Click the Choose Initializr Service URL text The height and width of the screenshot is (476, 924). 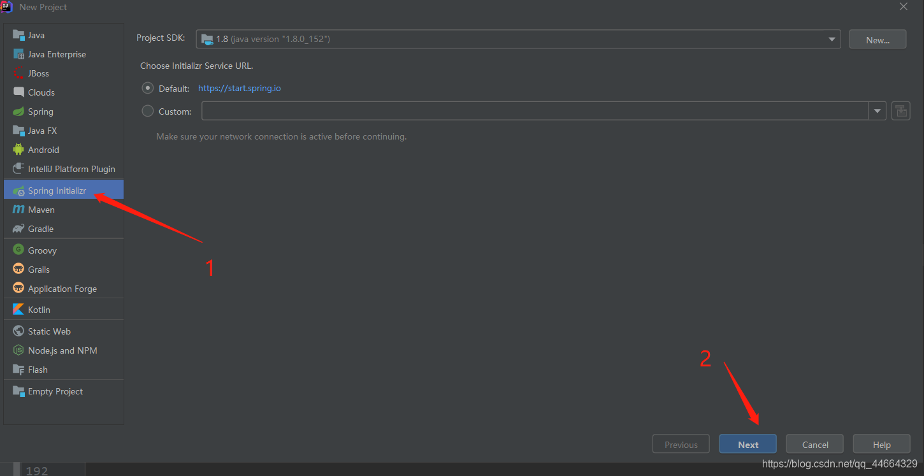196,66
